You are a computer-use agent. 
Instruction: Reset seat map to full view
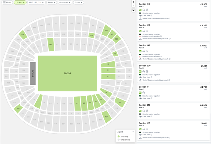pyautogui.click(x=133, y=10)
